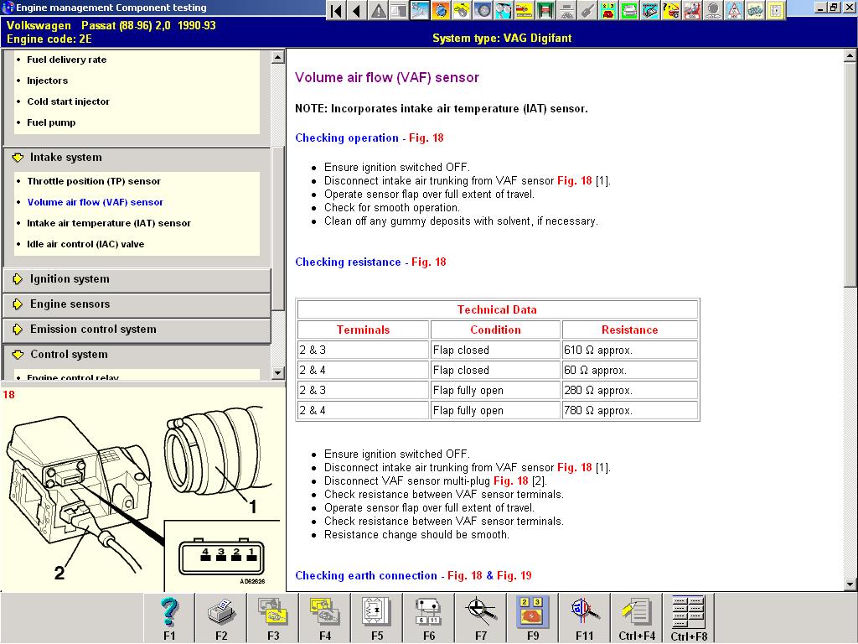The width and height of the screenshot is (858, 644).
Task: Go to first page arrow in top toolbar
Action: click(x=336, y=11)
